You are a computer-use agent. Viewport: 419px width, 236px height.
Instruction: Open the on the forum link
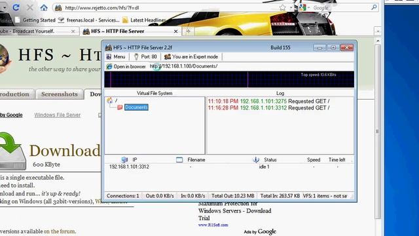(60, 231)
